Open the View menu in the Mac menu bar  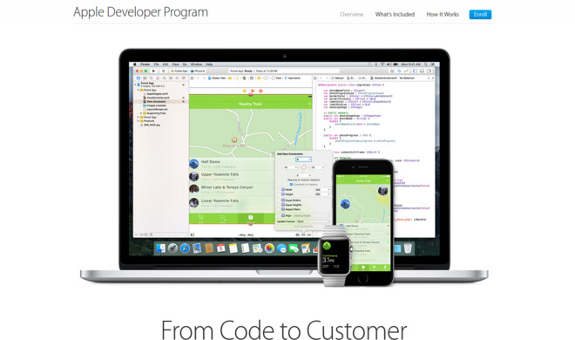176,65
